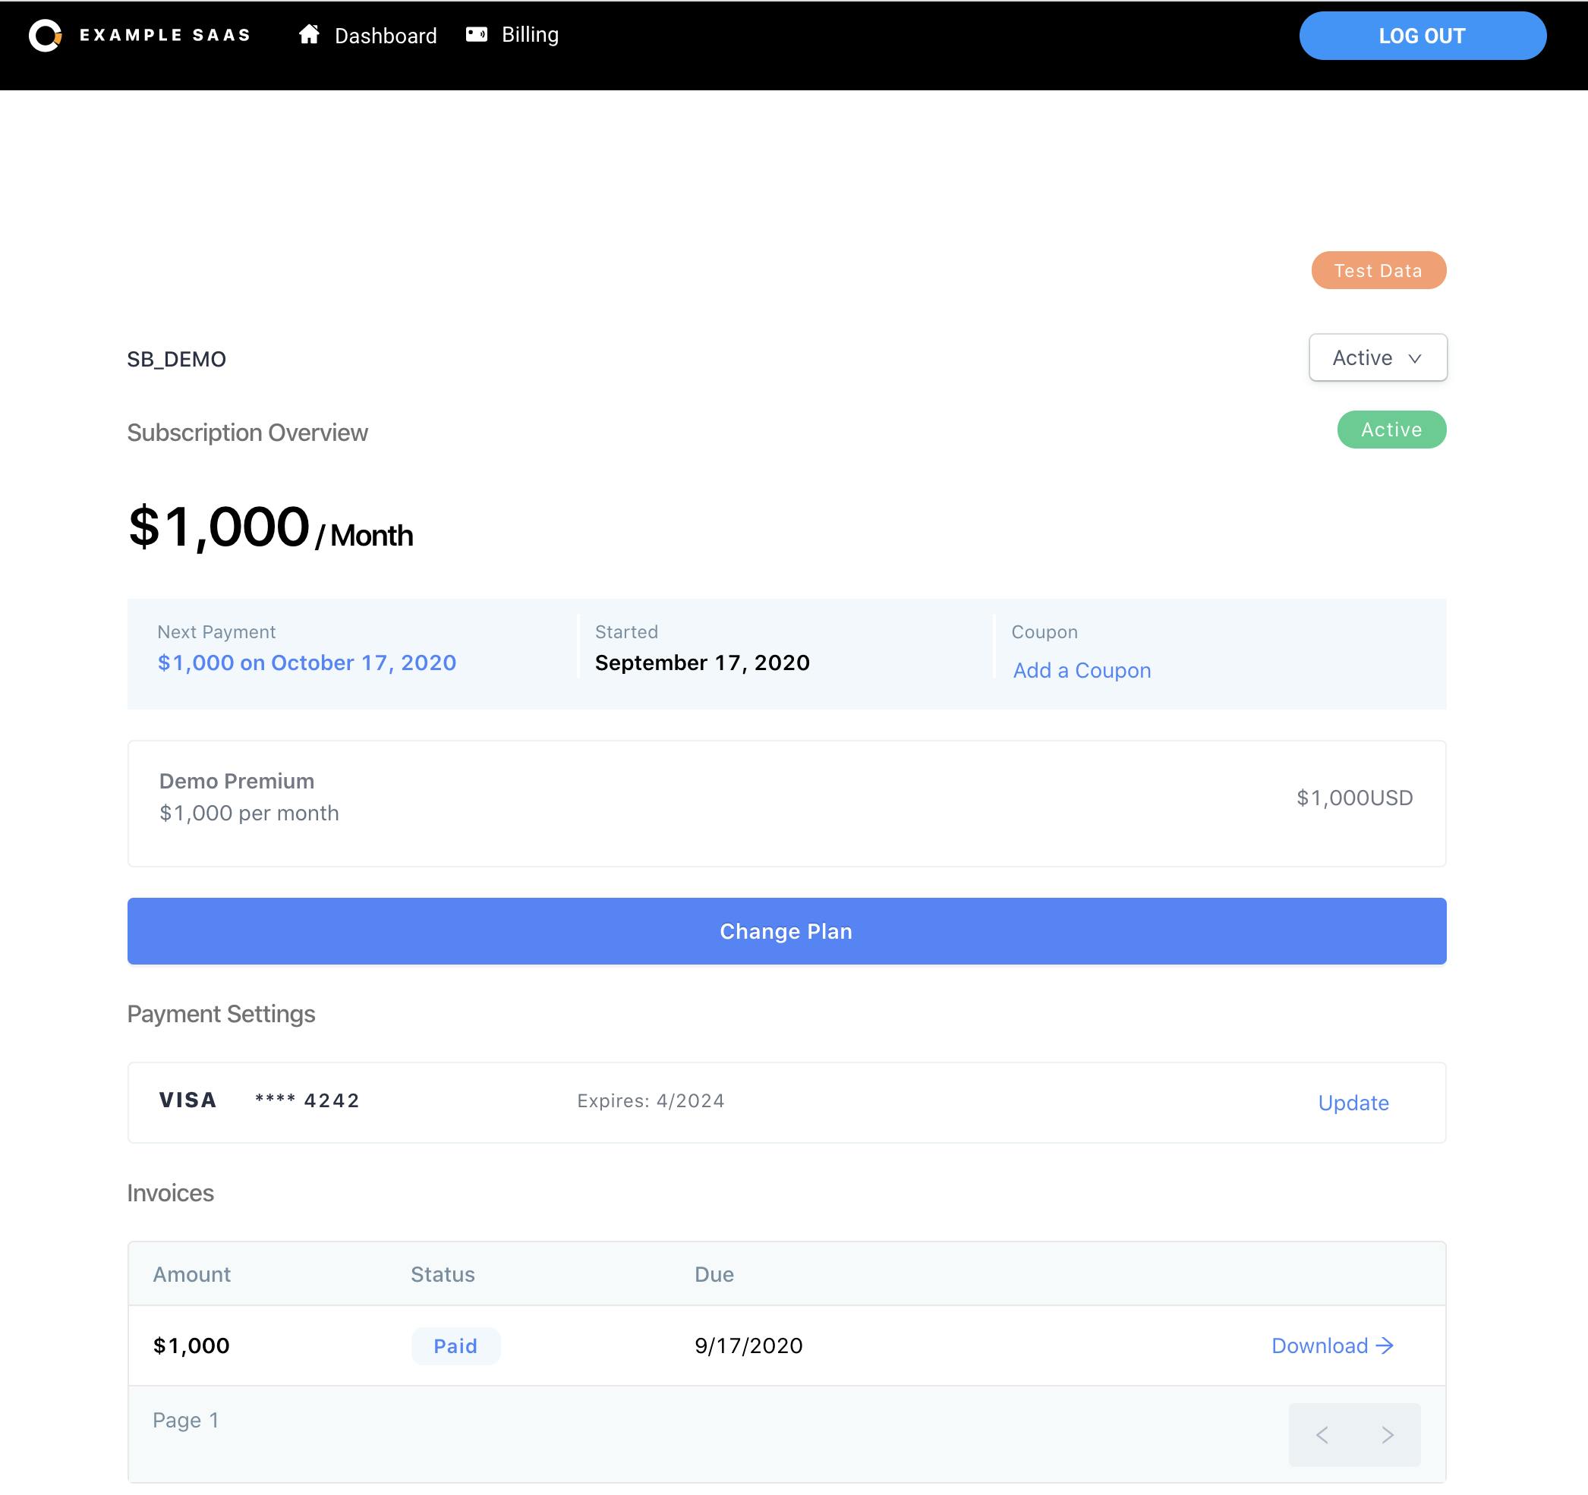Click the Example SaaS logo icon
This screenshot has width=1588, height=1495.
pyautogui.click(x=46, y=35)
